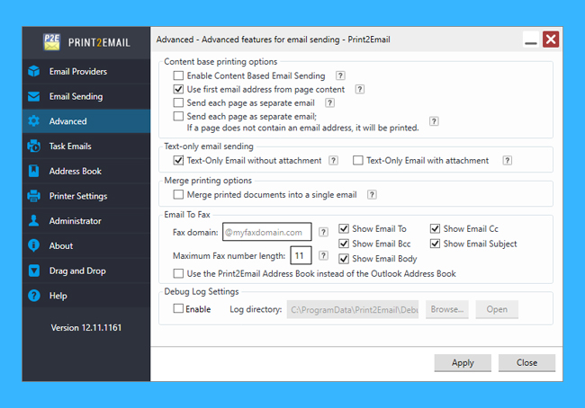
Task: Check Send each page as separate email
Action: point(178,102)
